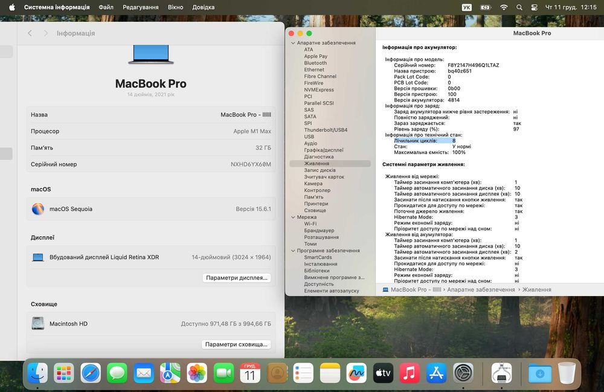Open Apple TV app in Dock

383,373
